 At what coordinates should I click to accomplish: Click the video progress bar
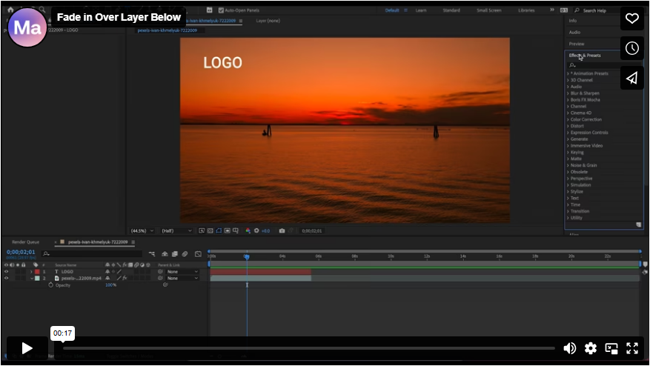click(x=308, y=348)
